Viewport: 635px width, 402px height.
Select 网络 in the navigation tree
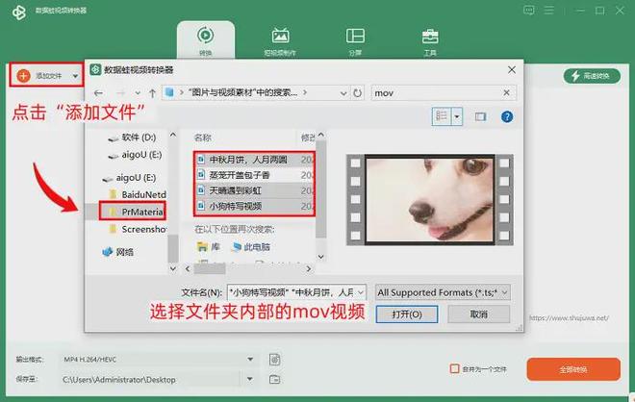pyautogui.click(x=117, y=252)
